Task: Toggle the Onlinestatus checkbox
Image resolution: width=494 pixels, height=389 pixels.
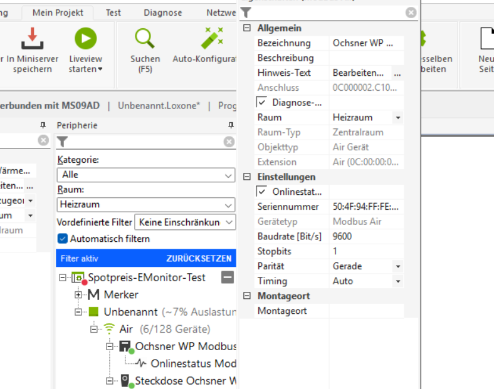Action: [261, 192]
